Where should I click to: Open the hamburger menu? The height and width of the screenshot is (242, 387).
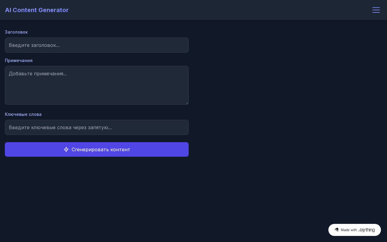point(376,10)
